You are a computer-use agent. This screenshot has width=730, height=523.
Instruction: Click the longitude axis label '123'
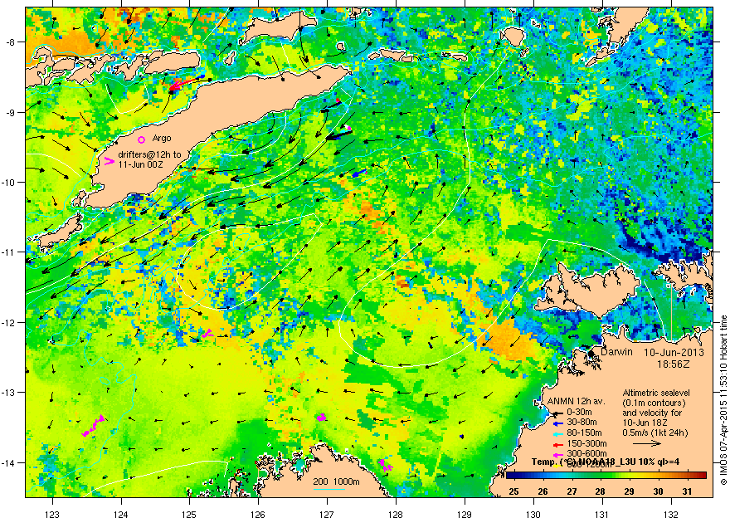[52, 515]
